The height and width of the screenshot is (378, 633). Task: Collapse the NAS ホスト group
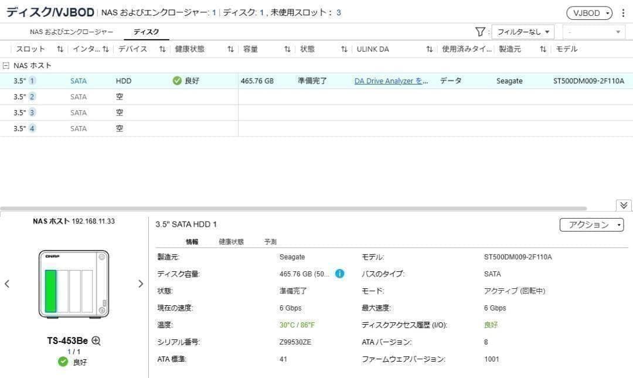tap(6, 65)
